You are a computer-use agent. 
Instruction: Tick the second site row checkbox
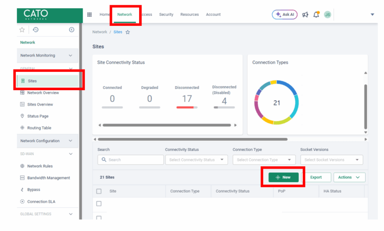coord(99,218)
